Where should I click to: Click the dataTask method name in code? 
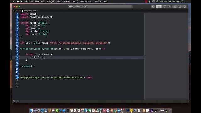(50, 49)
